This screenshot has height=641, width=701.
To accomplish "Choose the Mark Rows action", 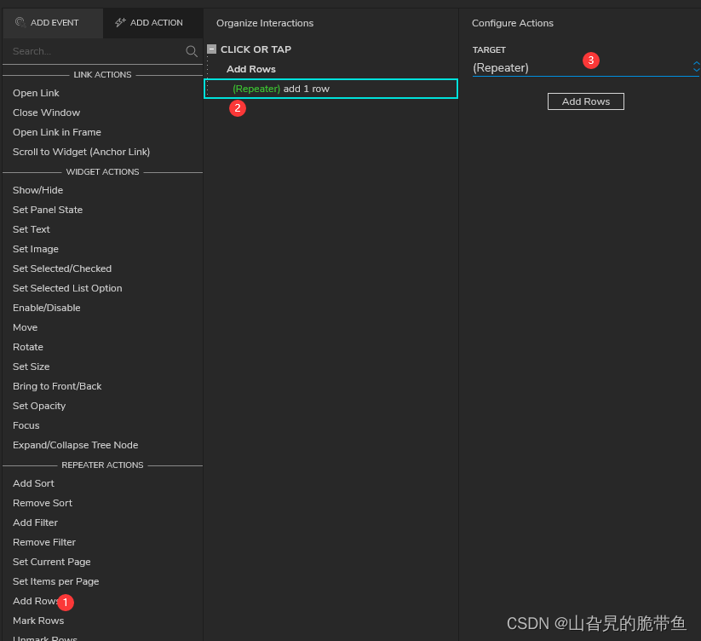I will coord(38,621).
